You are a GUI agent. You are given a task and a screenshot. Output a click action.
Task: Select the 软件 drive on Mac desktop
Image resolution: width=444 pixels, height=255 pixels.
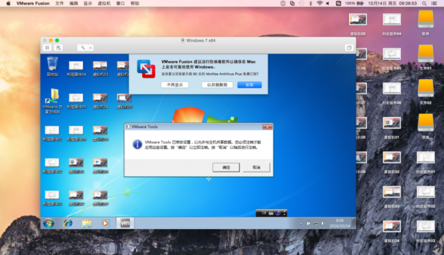(x=426, y=23)
